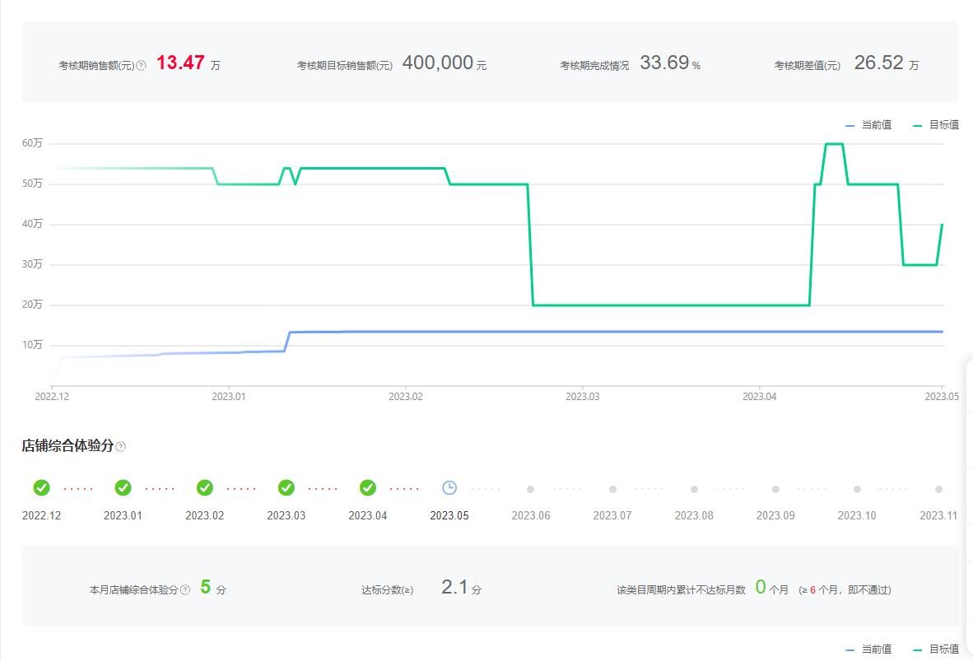This screenshot has width=973, height=661.
Task: Open help icon beside 考核期销售额(元)
Action: pyautogui.click(x=142, y=65)
